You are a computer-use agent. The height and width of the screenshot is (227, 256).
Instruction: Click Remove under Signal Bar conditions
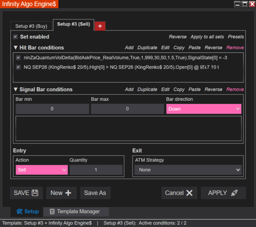point(235,89)
